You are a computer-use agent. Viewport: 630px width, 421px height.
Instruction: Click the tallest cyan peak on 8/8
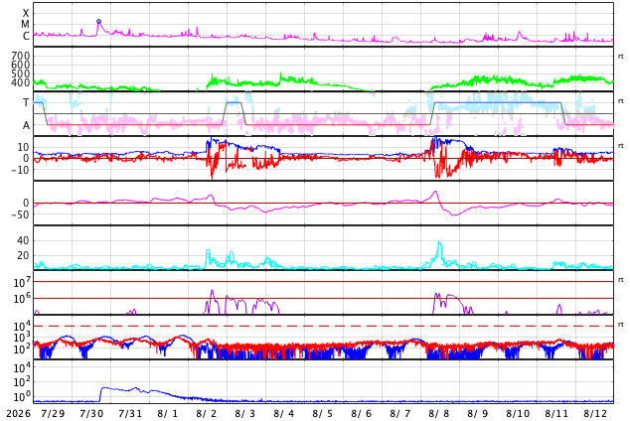click(439, 242)
